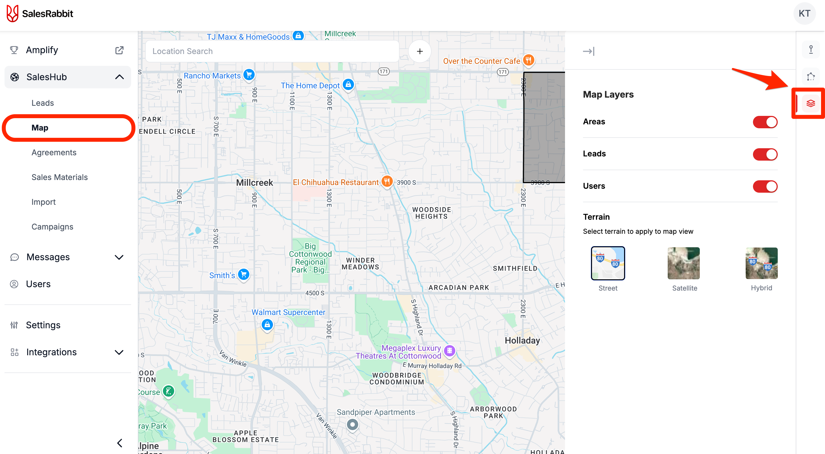825x454 pixels.
Task: Open the Sales Materials menu item
Action: (x=60, y=177)
